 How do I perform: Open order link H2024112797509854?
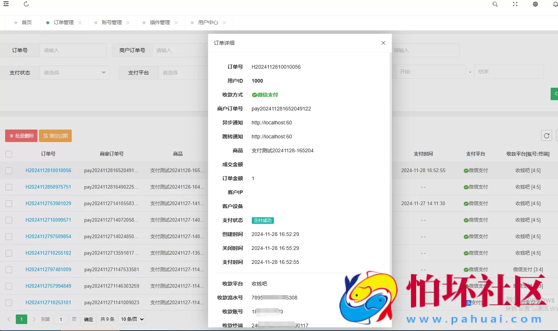pyautogui.click(x=48, y=236)
